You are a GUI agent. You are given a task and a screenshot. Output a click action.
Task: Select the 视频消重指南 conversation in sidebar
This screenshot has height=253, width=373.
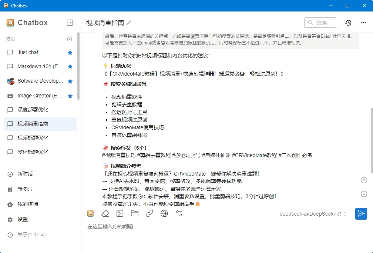coord(40,124)
